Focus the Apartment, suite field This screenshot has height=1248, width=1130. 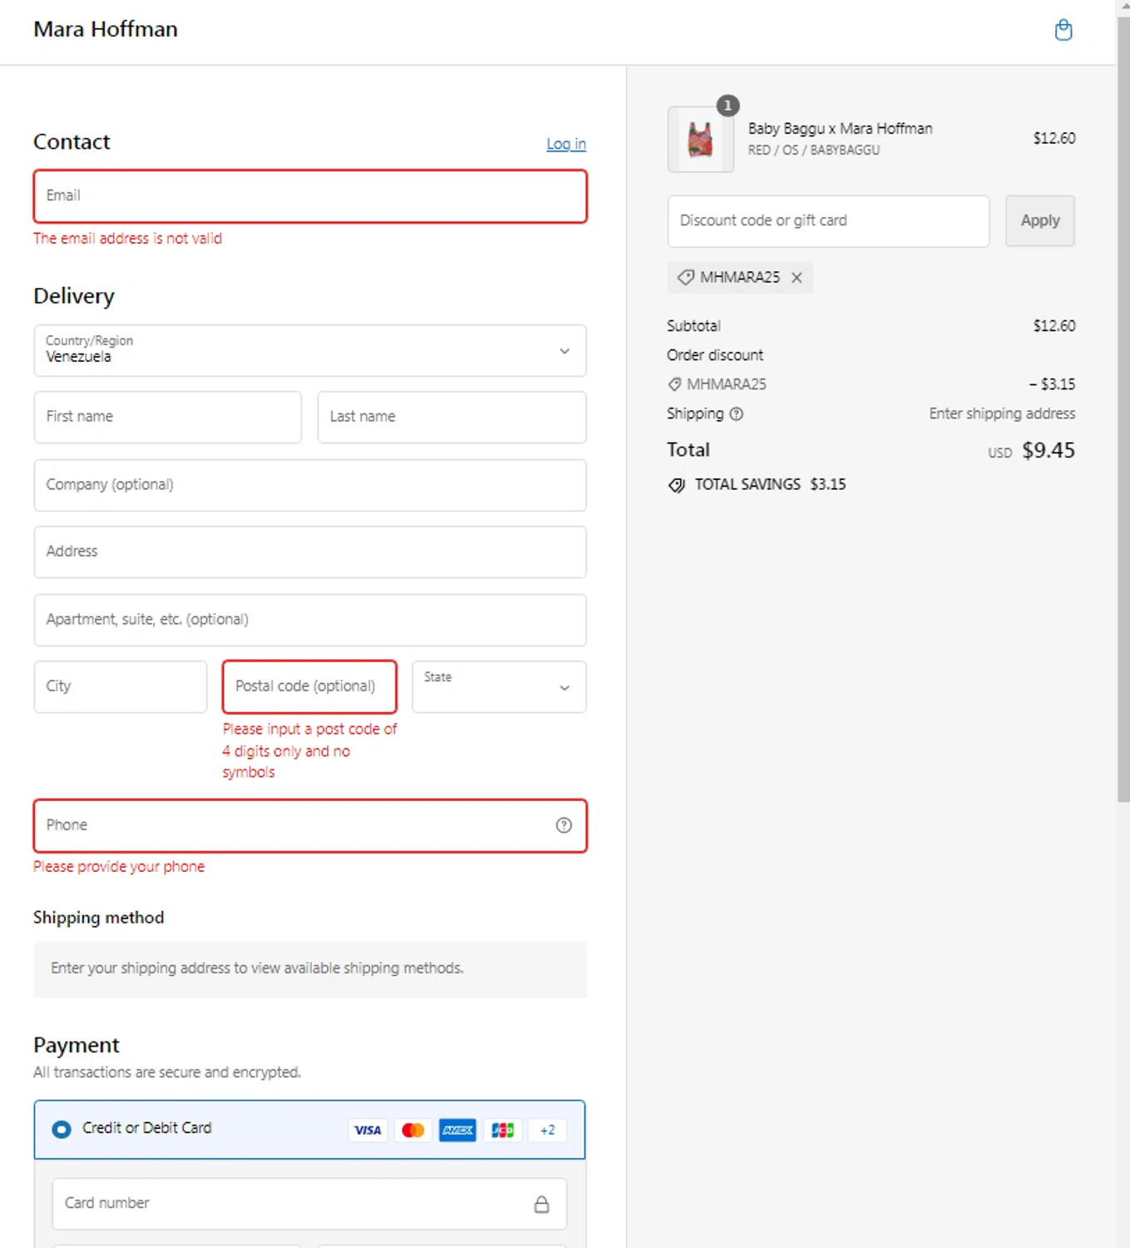tap(310, 620)
